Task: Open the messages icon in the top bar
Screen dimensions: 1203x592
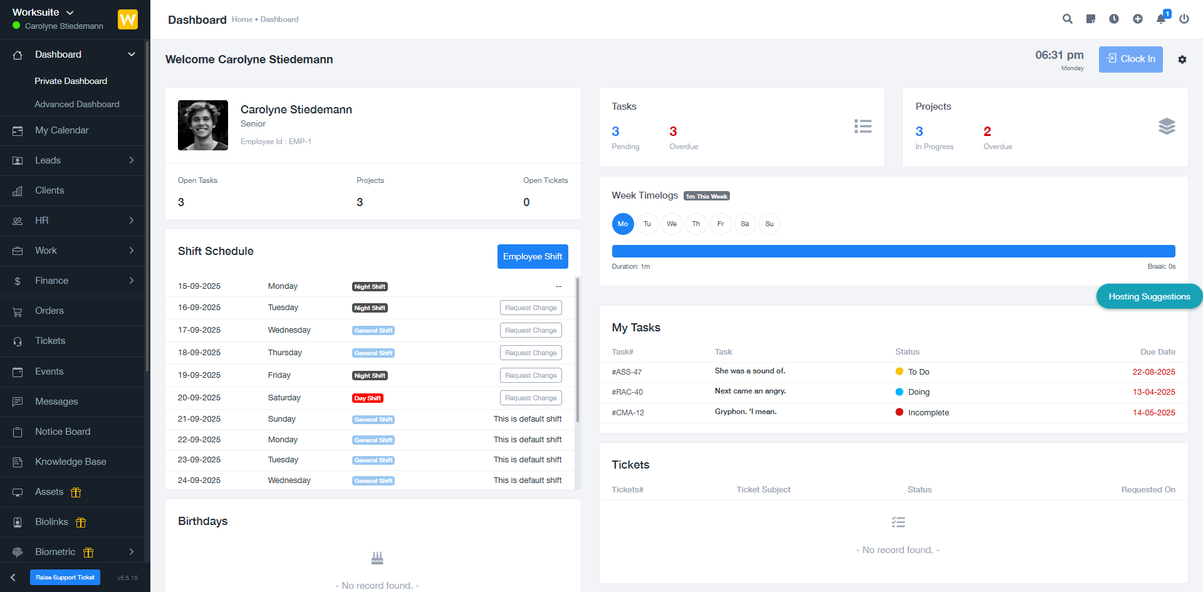Action: point(1091,19)
